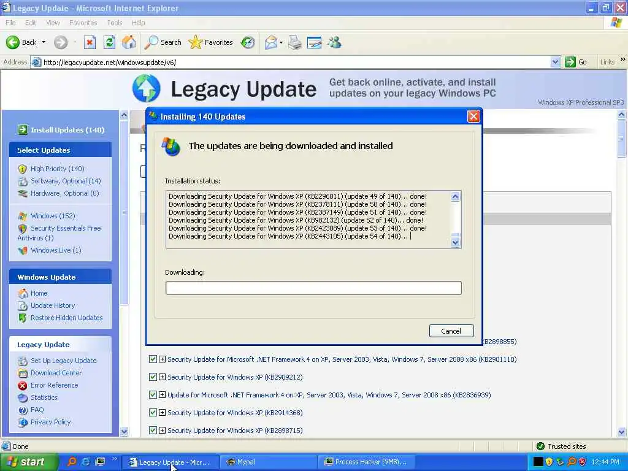Open the Download Center link
This screenshot has height=471, width=628.
pos(56,373)
